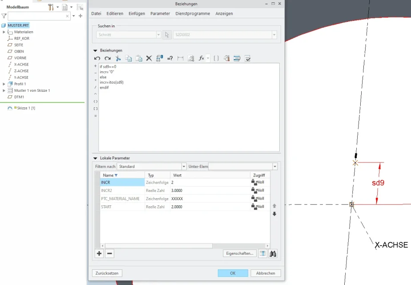411x285 pixels.
Task: Insert the division slash operator
Action: [x=95, y=87]
